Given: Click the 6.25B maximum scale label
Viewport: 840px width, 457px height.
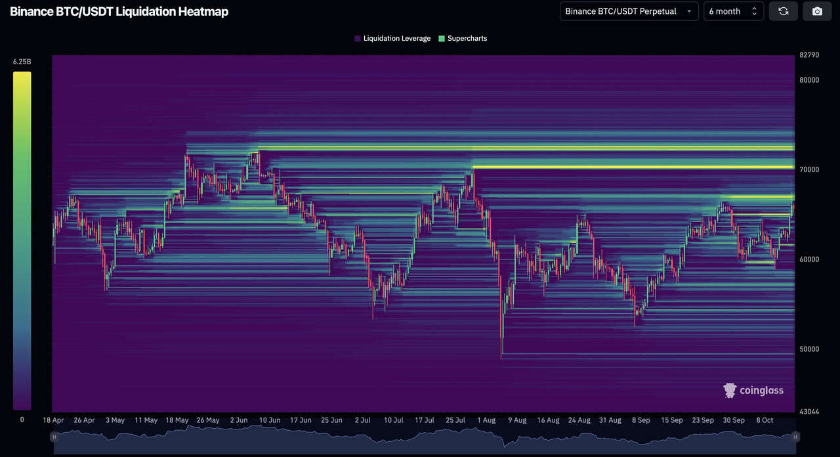Looking at the screenshot, I should click(x=22, y=62).
